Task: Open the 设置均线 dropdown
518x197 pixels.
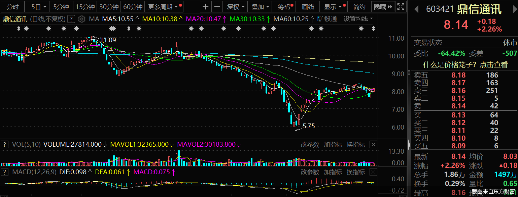Action: [x=358, y=19]
